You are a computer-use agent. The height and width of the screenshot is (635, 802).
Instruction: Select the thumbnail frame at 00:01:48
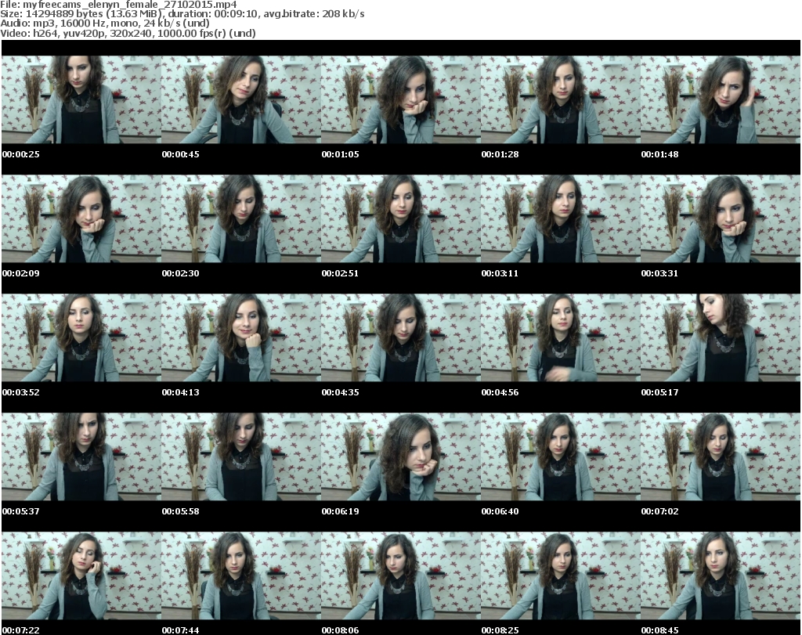click(721, 99)
